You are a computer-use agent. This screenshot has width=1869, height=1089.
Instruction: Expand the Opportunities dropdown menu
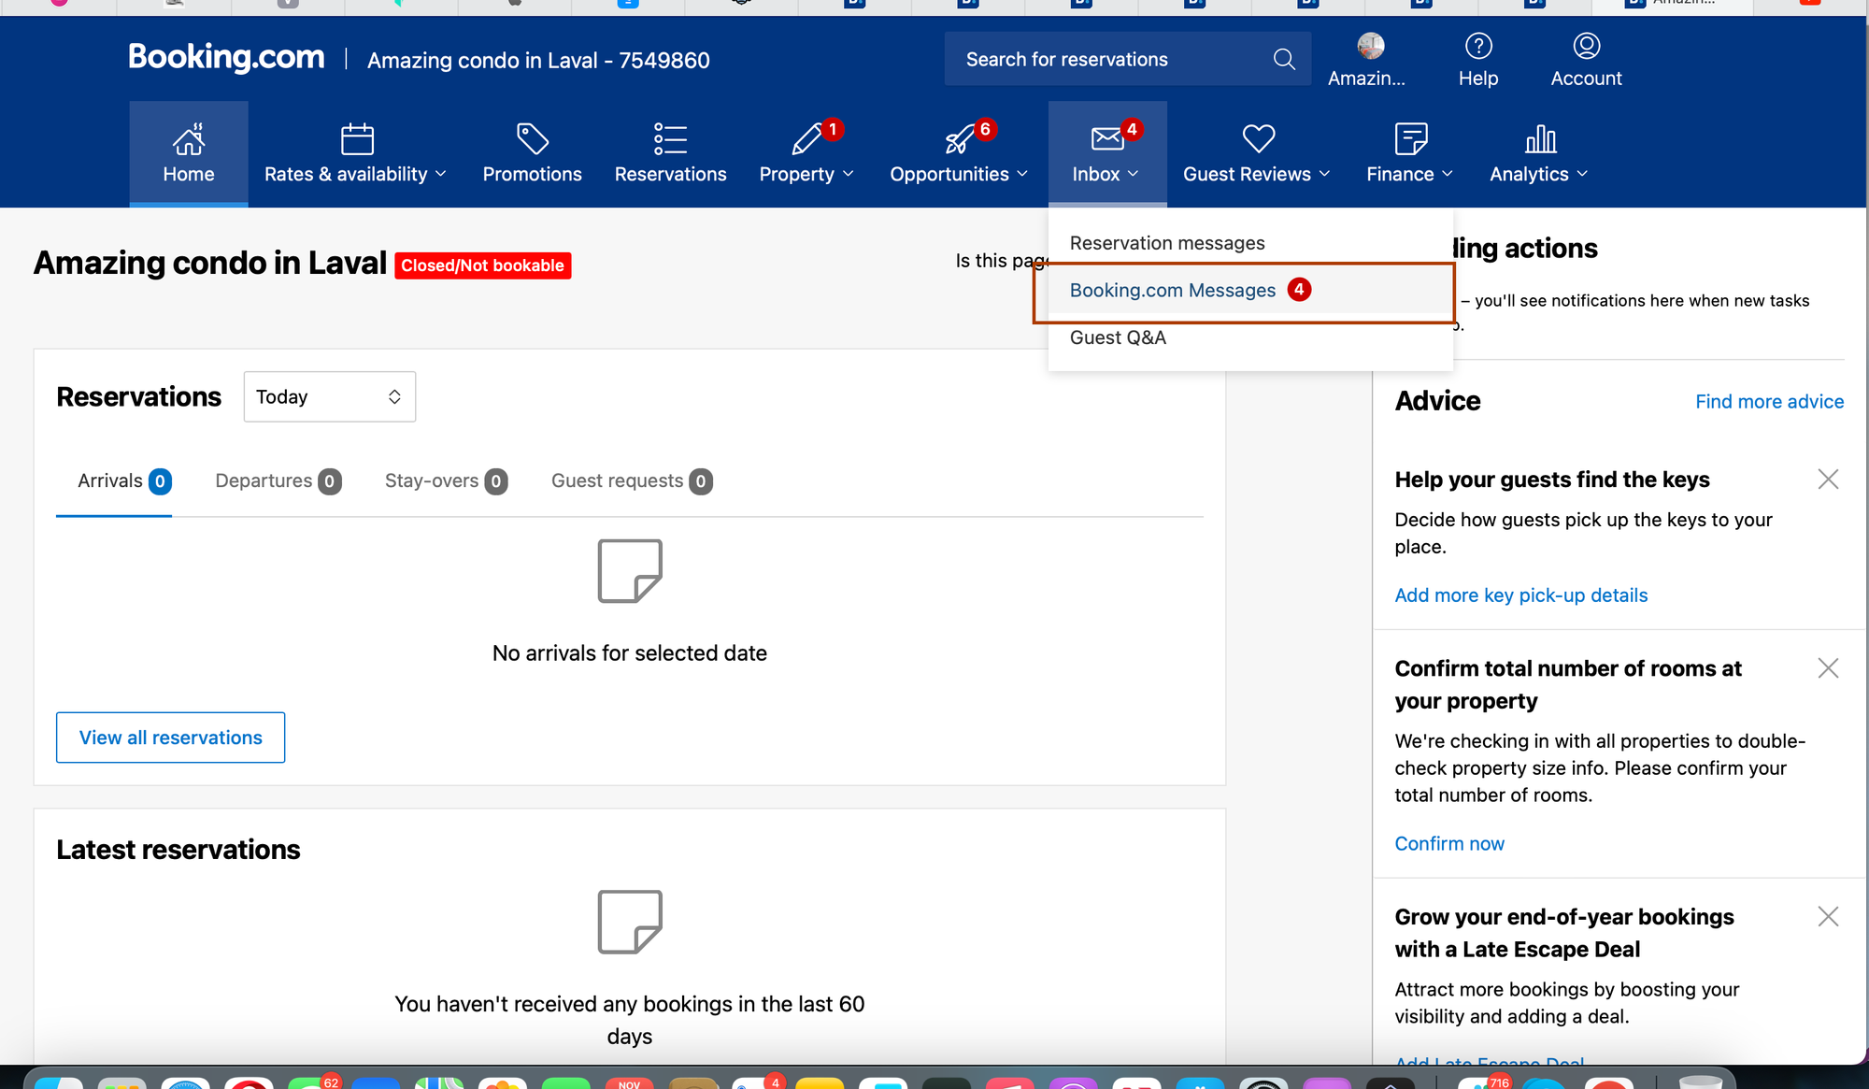pos(961,153)
